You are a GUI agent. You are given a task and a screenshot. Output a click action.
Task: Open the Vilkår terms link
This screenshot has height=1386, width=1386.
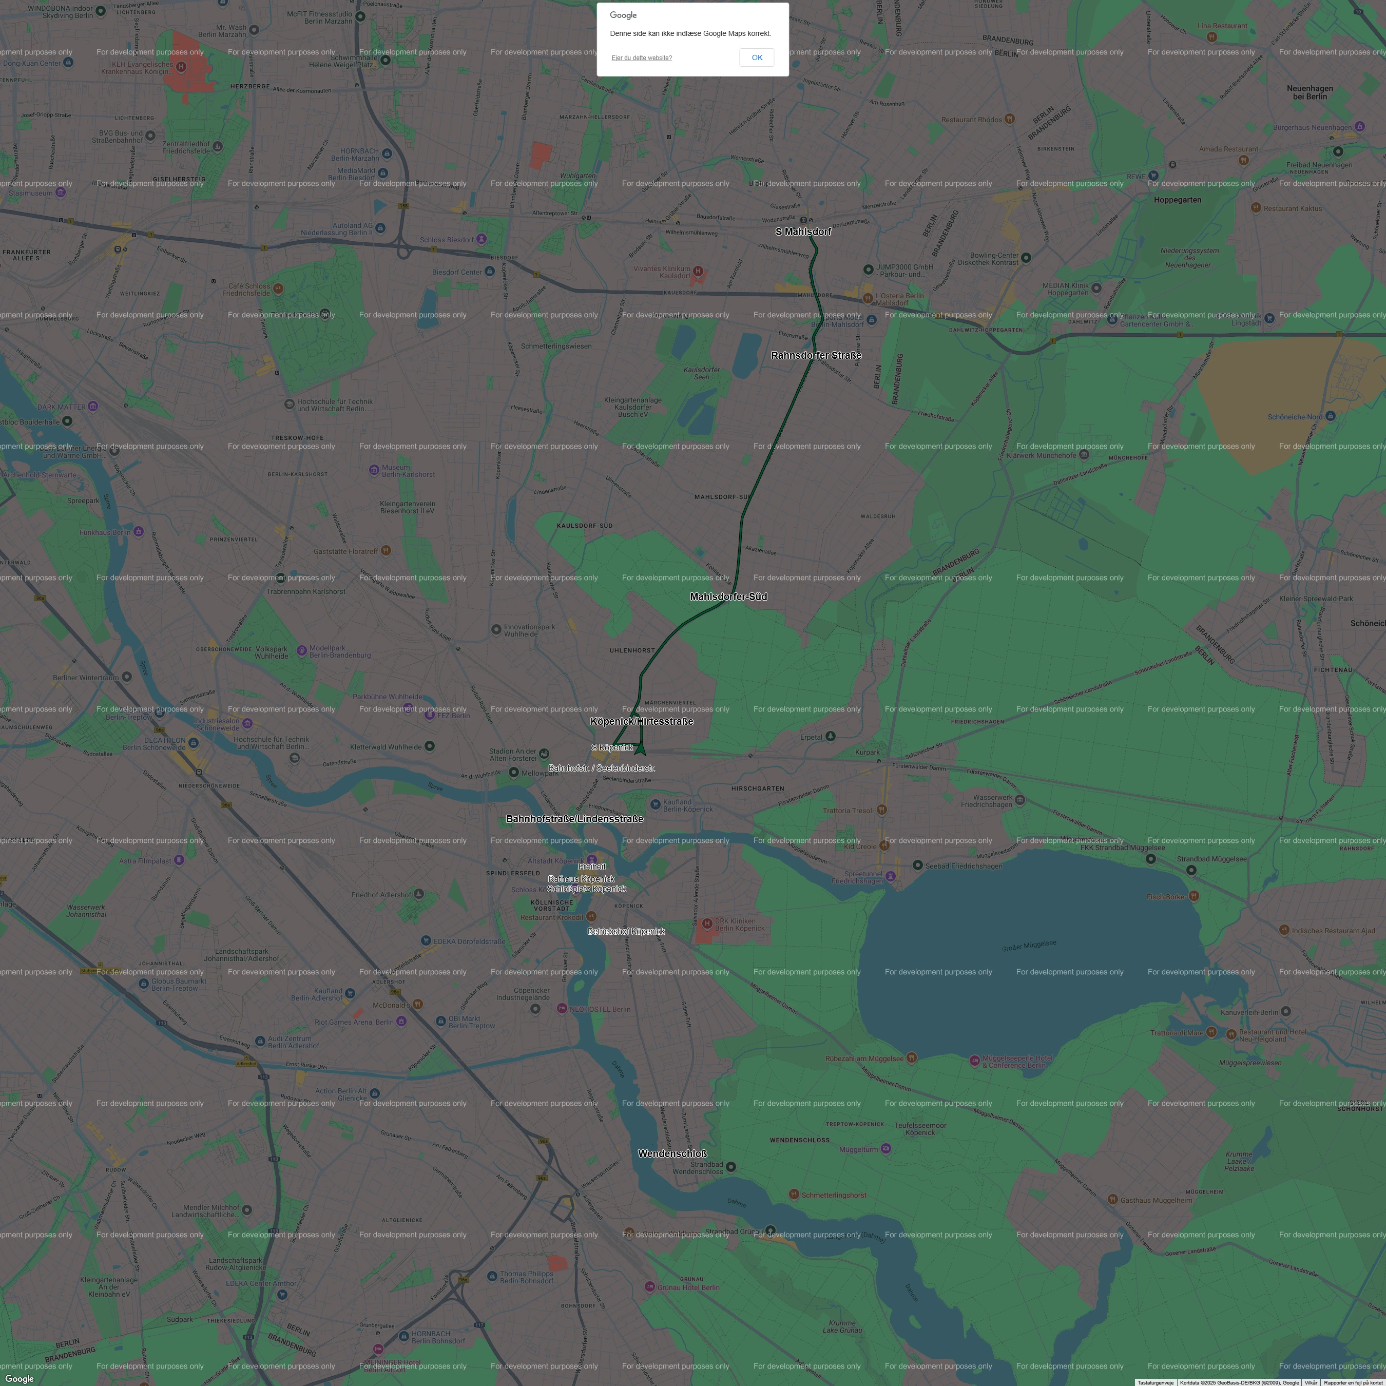tap(1311, 1382)
